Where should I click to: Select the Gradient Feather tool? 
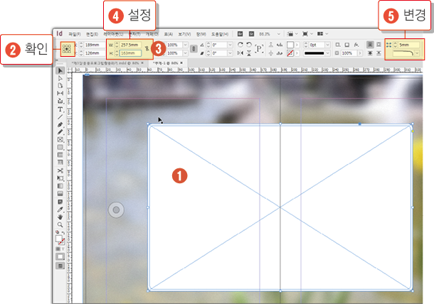(60, 194)
